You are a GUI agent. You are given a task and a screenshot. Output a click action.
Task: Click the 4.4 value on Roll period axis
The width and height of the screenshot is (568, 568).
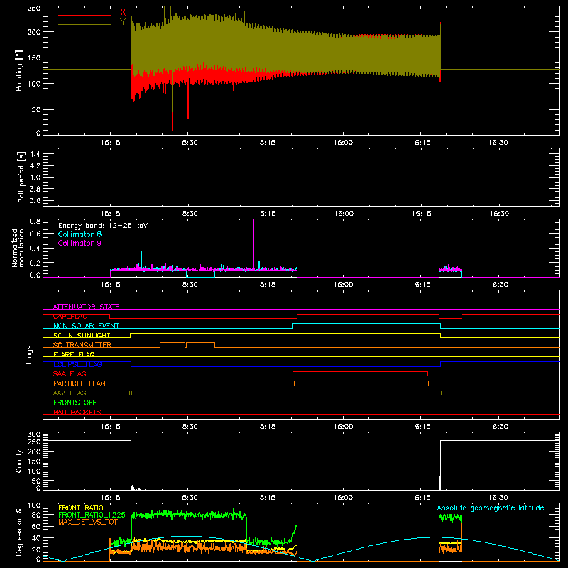tap(35, 154)
